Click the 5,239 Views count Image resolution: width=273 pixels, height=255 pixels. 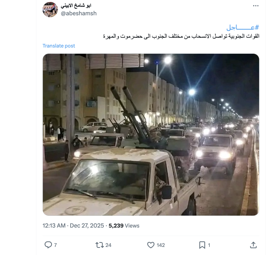coord(124,226)
